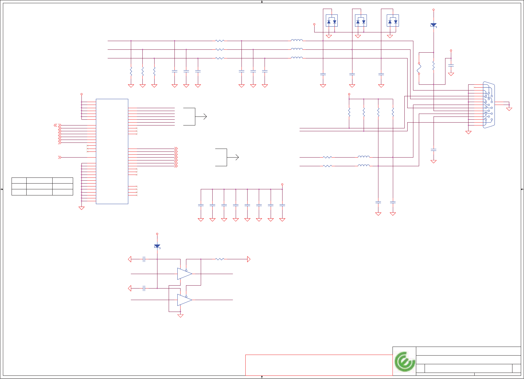Select the capacitor directly below the VGA connector
This screenshot has height=379, width=524.
434,150
